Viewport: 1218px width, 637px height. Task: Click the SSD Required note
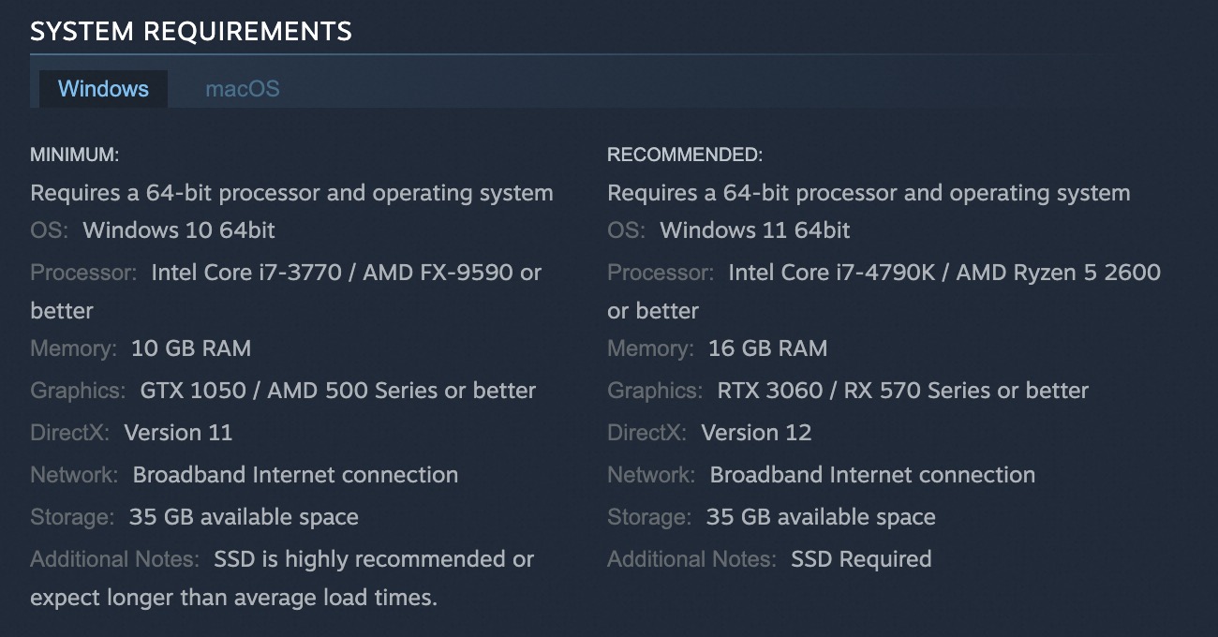[861, 559]
